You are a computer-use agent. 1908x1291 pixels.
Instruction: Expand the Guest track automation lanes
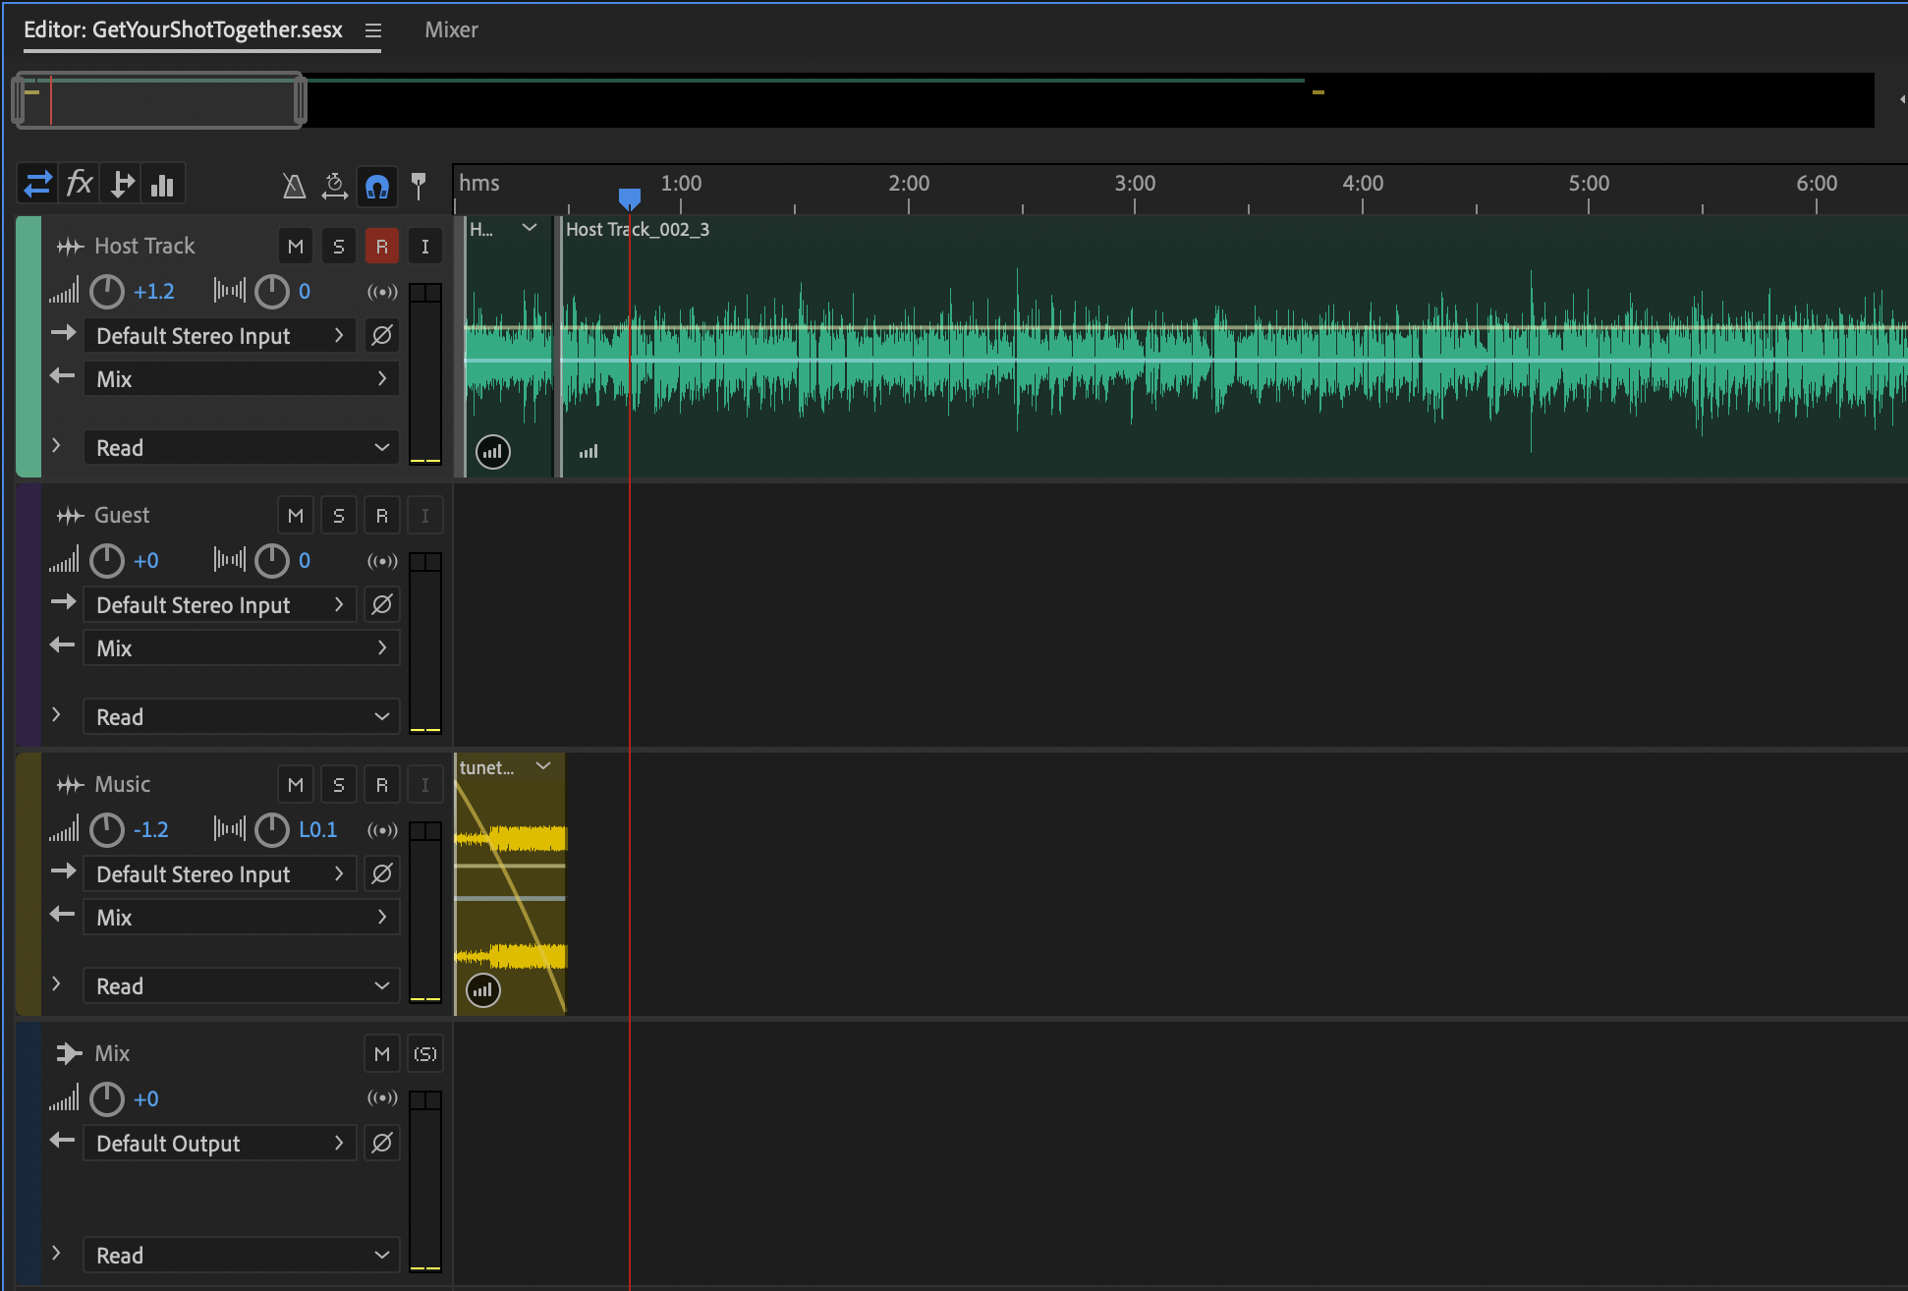tap(56, 715)
